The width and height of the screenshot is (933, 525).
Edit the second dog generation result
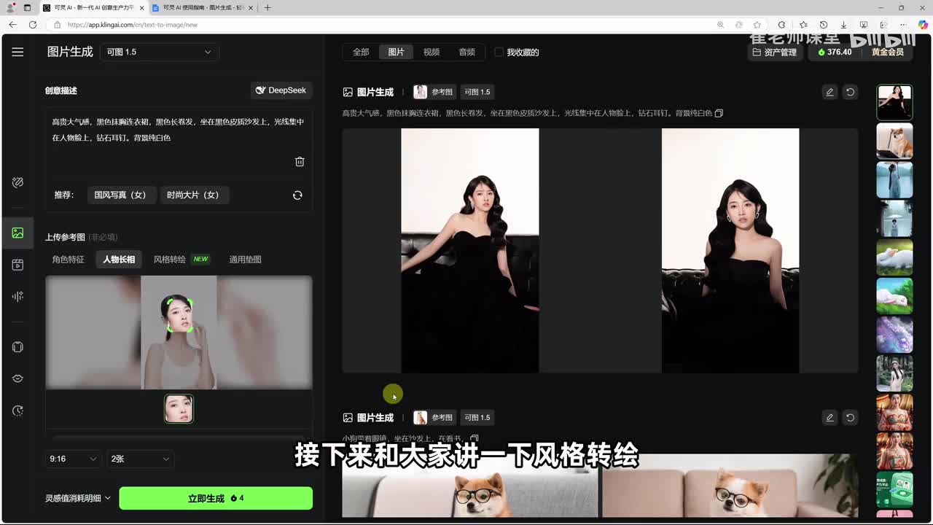(x=829, y=417)
